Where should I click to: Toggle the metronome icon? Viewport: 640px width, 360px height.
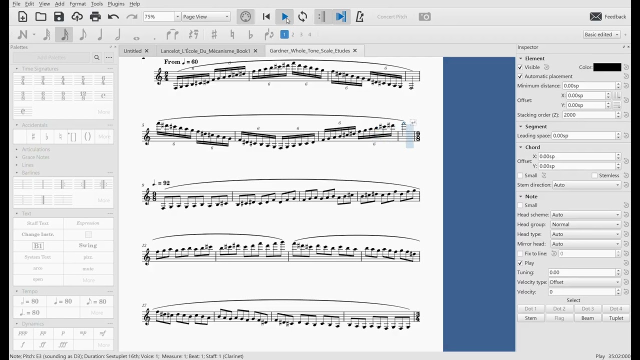click(x=359, y=16)
